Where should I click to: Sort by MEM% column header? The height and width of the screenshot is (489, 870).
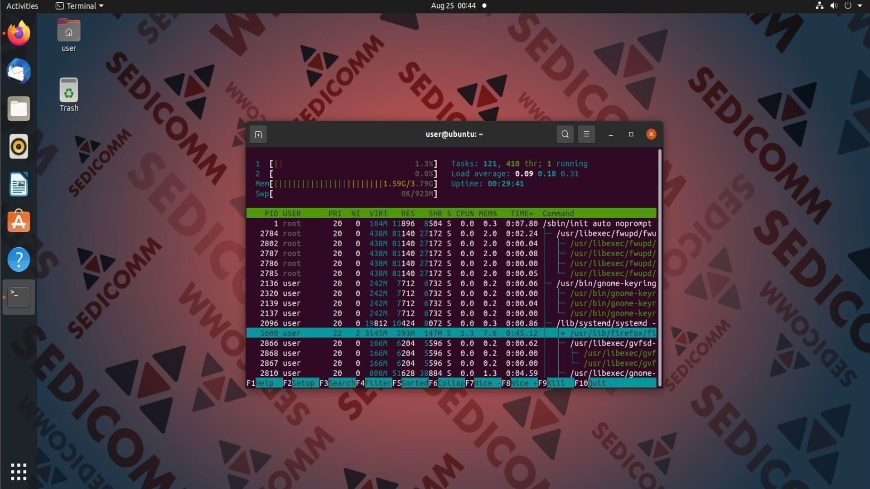[x=488, y=213]
